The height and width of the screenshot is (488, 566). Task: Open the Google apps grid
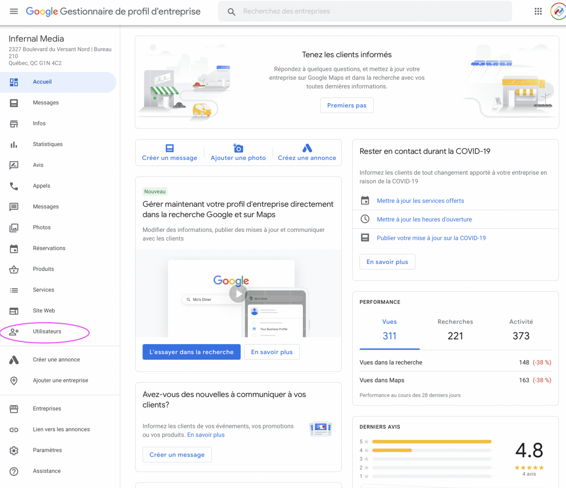coord(538,11)
